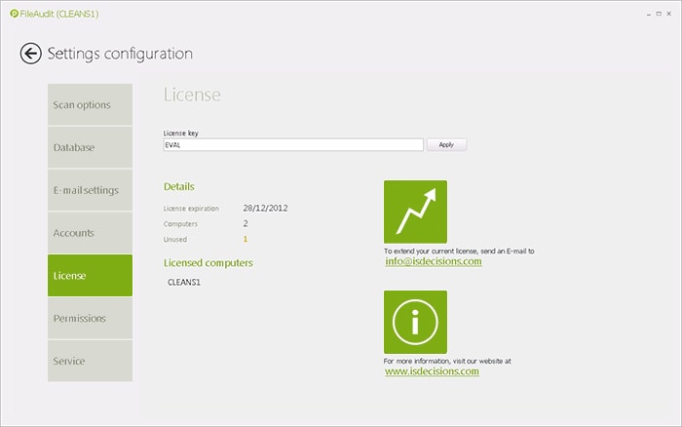Visit the www.isdecisions.com website link

[432, 371]
